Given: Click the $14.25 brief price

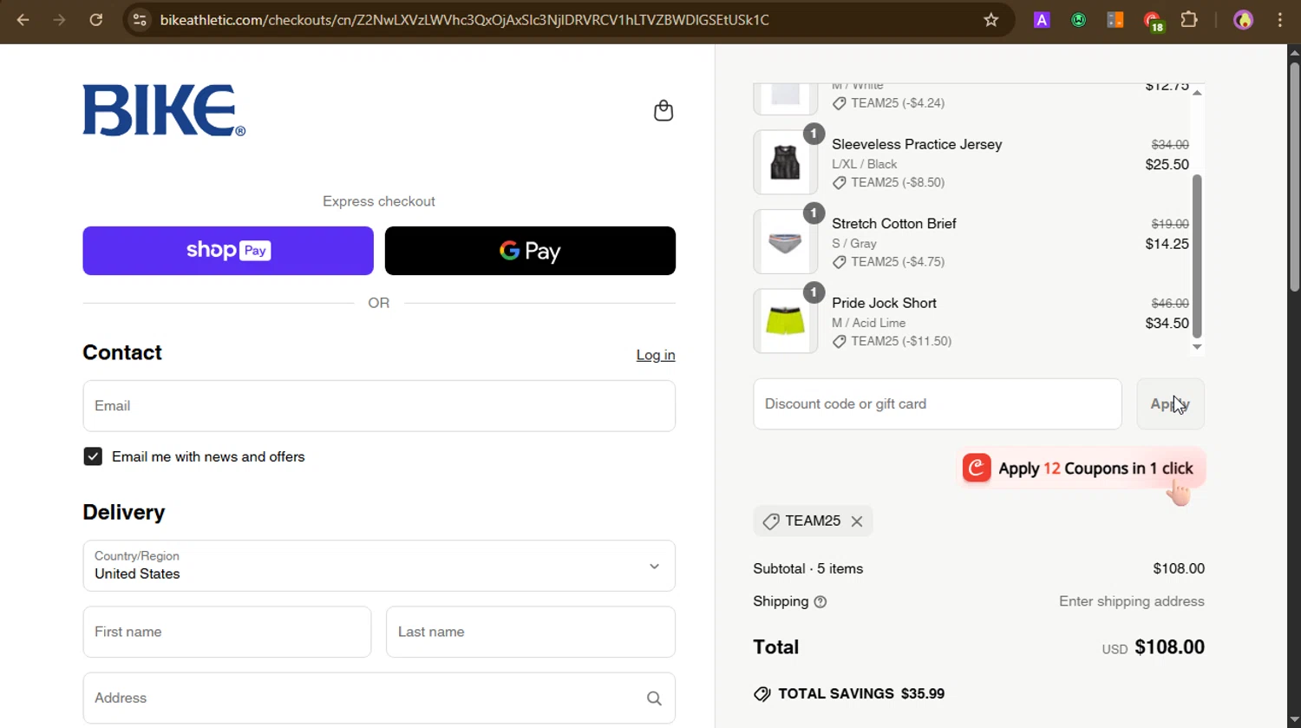Looking at the screenshot, I should [x=1167, y=245].
